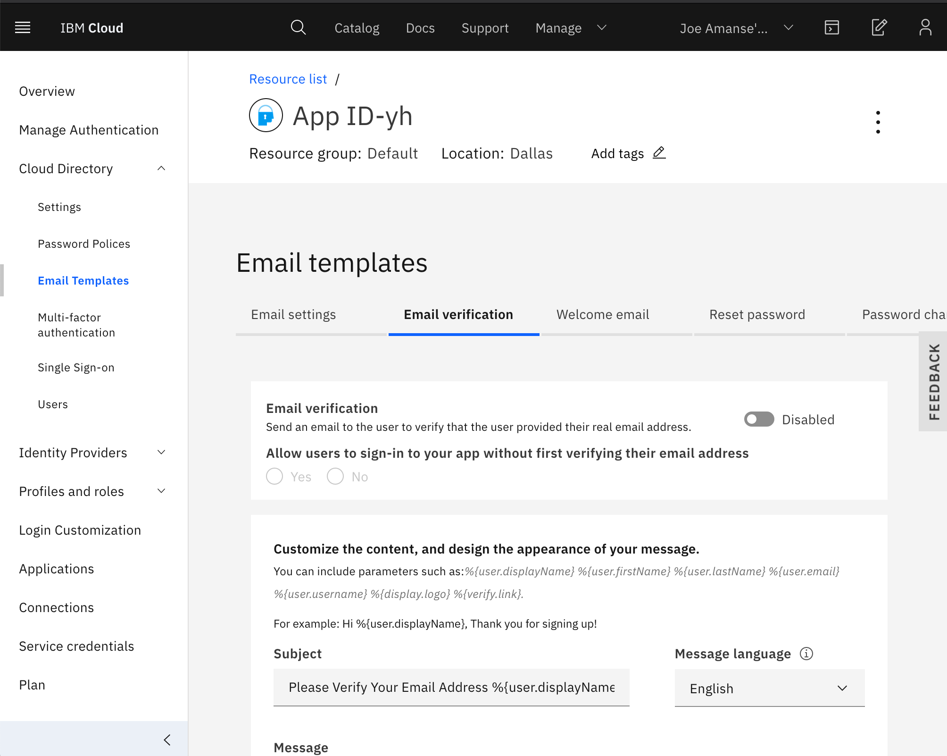Open the Message language English dropdown

click(769, 687)
